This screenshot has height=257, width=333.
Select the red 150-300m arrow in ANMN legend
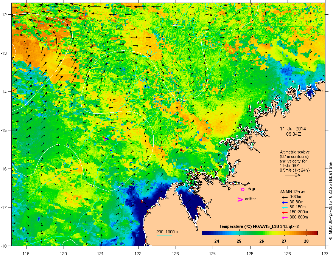click(285, 212)
